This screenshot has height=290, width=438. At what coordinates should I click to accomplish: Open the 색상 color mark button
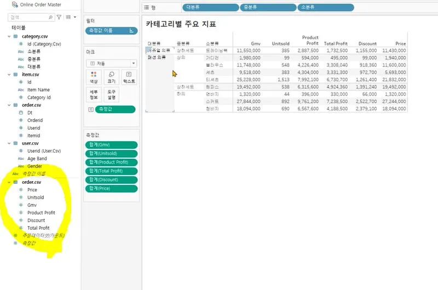(x=94, y=77)
